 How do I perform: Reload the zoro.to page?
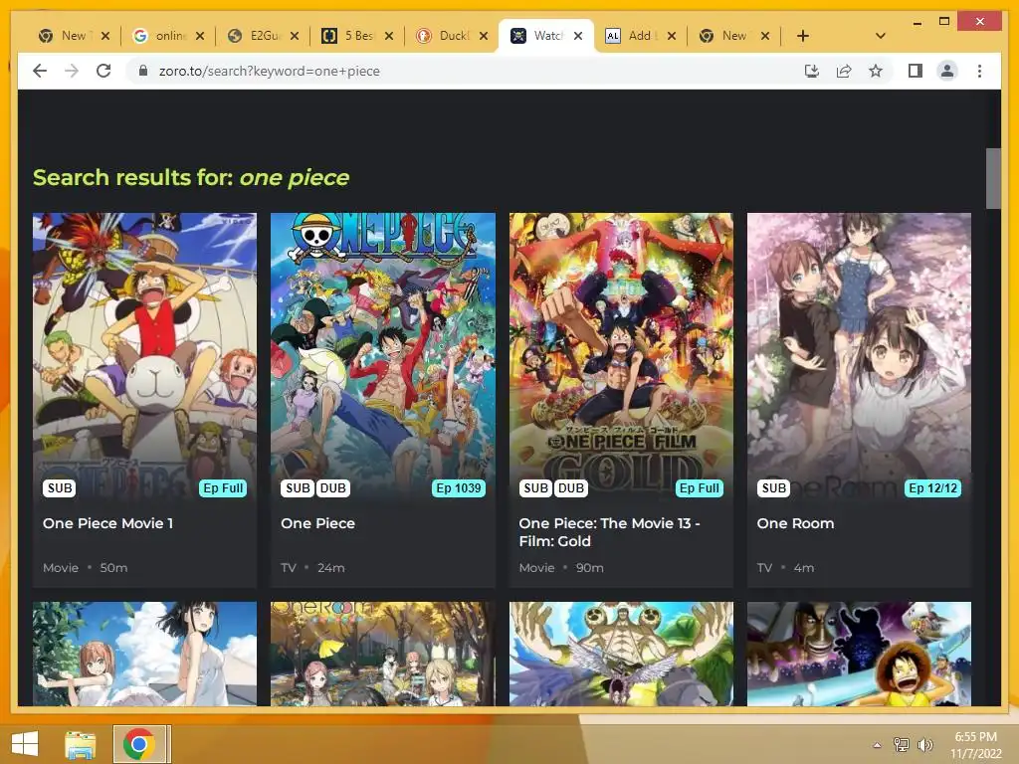point(103,71)
